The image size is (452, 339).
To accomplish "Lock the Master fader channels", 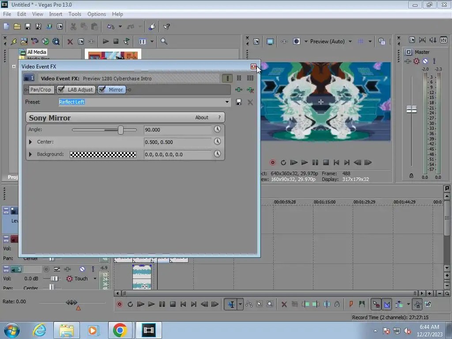I will [411, 176].
